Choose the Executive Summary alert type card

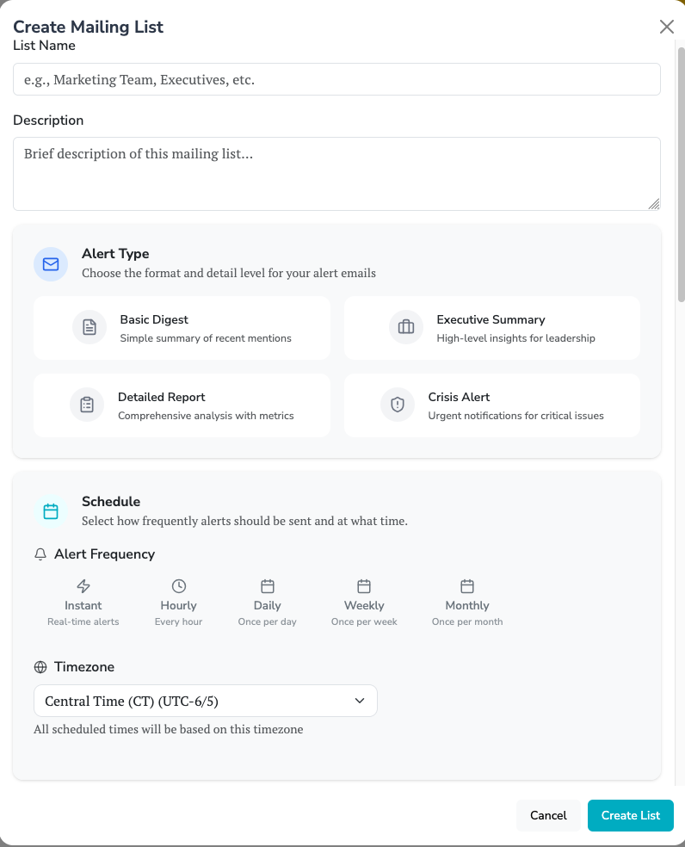tap(491, 328)
